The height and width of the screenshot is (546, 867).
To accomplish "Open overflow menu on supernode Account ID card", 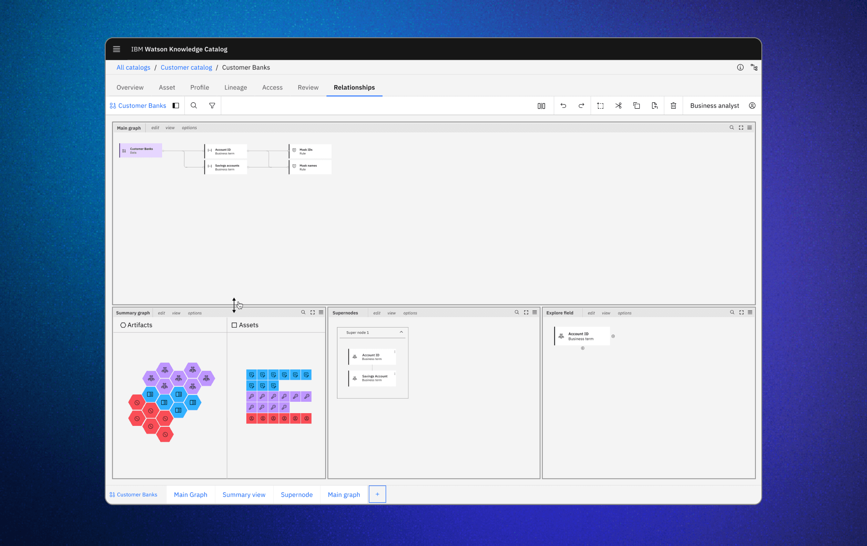I will pyautogui.click(x=394, y=352).
